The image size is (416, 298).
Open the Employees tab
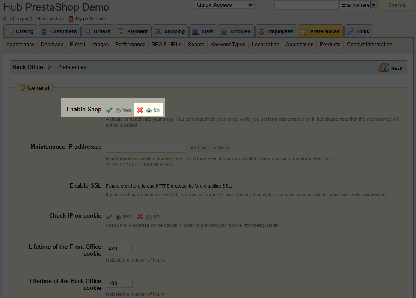click(x=276, y=31)
